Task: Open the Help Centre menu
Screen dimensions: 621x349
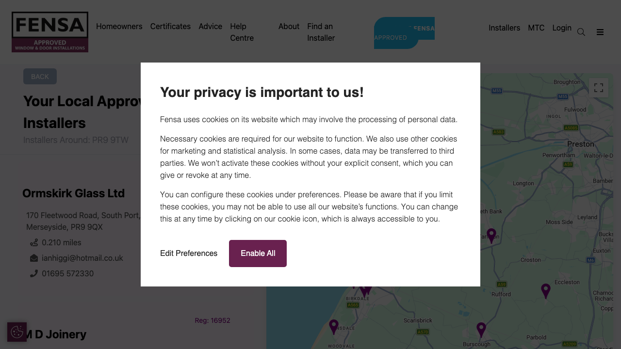Action: pos(242,32)
